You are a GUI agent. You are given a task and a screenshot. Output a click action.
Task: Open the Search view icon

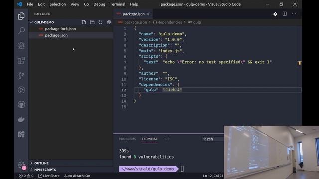pyautogui.click(x=21, y=31)
